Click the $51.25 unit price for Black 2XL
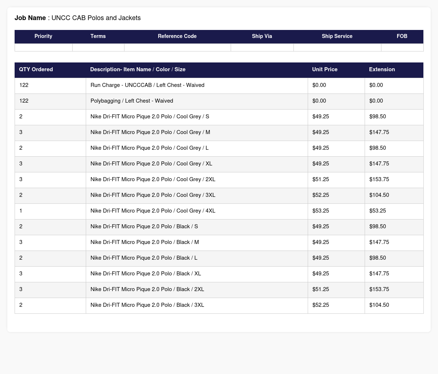The width and height of the screenshot is (438, 374). pyautogui.click(x=321, y=289)
